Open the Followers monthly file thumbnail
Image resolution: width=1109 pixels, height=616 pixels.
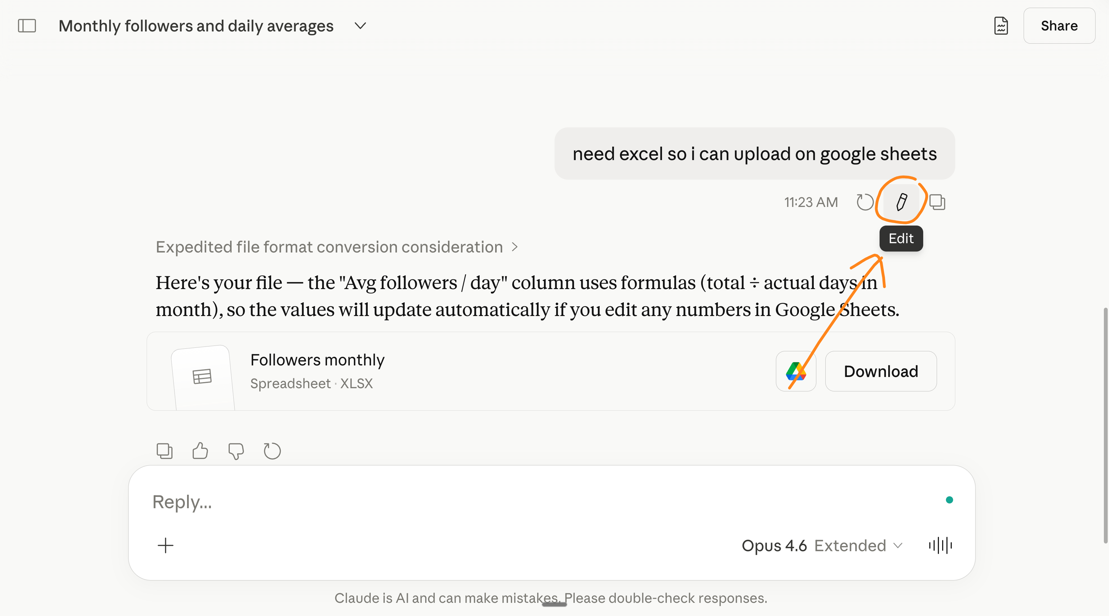203,377
